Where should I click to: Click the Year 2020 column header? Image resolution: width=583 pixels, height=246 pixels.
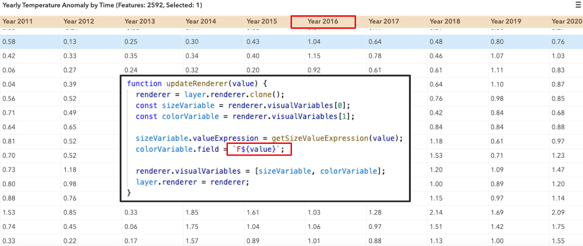click(566, 21)
